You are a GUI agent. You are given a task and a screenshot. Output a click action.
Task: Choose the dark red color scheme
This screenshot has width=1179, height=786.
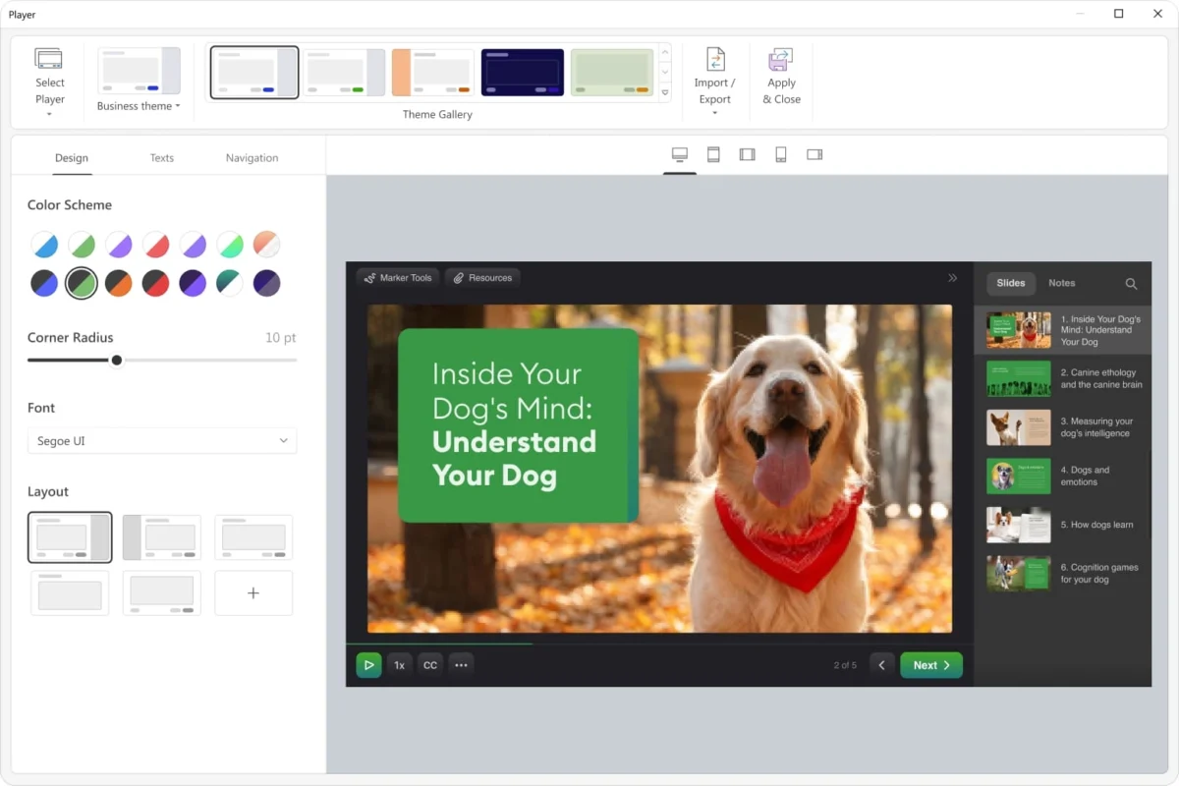point(156,283)
